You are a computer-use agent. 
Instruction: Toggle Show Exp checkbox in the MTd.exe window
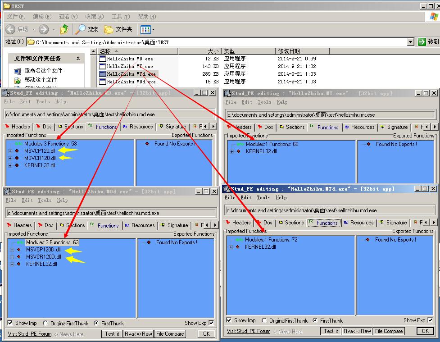point(430,320)
